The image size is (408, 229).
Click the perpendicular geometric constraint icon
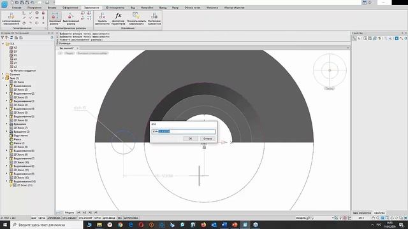tap(24, 13)
